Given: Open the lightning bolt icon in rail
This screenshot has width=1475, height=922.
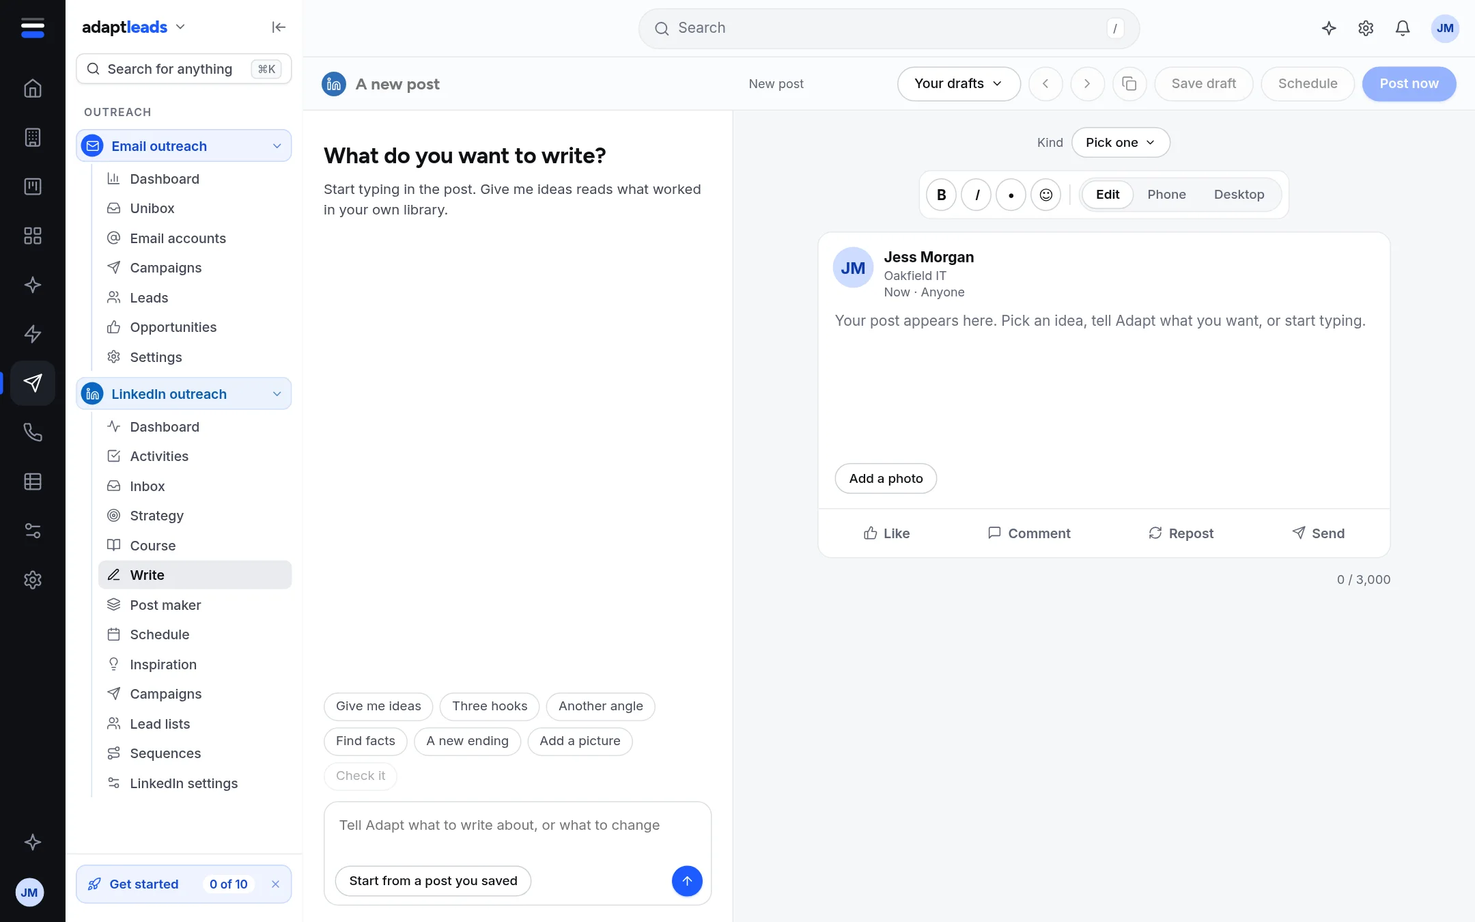Looking at the screenshot, I should point(33,334).
